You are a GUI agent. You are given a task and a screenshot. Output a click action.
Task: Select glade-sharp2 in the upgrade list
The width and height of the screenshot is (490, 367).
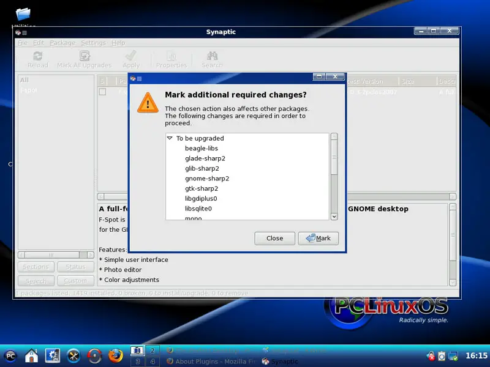click(205, 158)
